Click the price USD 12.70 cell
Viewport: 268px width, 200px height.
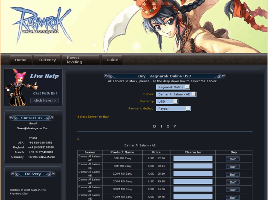156,158
